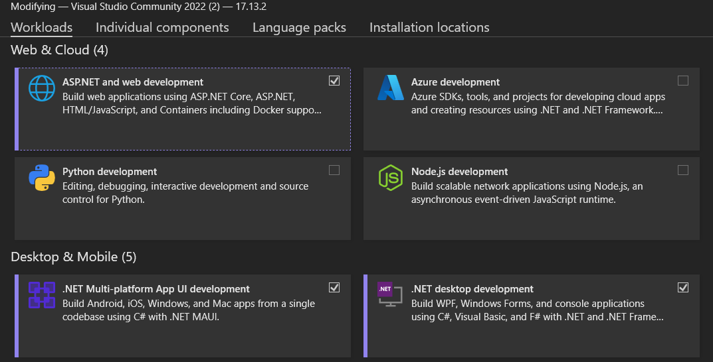Click the Azure development logo icon
Viewport: 713px width, 362px height.
391,88
